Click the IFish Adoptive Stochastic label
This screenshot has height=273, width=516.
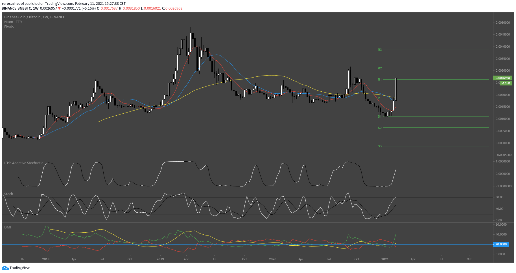24,163
